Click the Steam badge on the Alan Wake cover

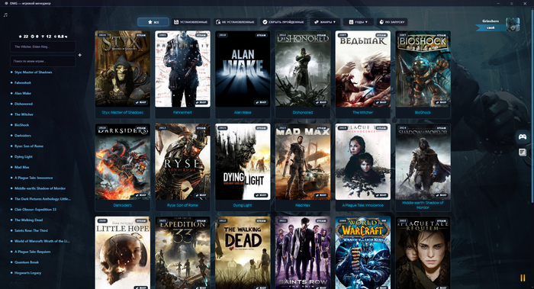(261, 35)
